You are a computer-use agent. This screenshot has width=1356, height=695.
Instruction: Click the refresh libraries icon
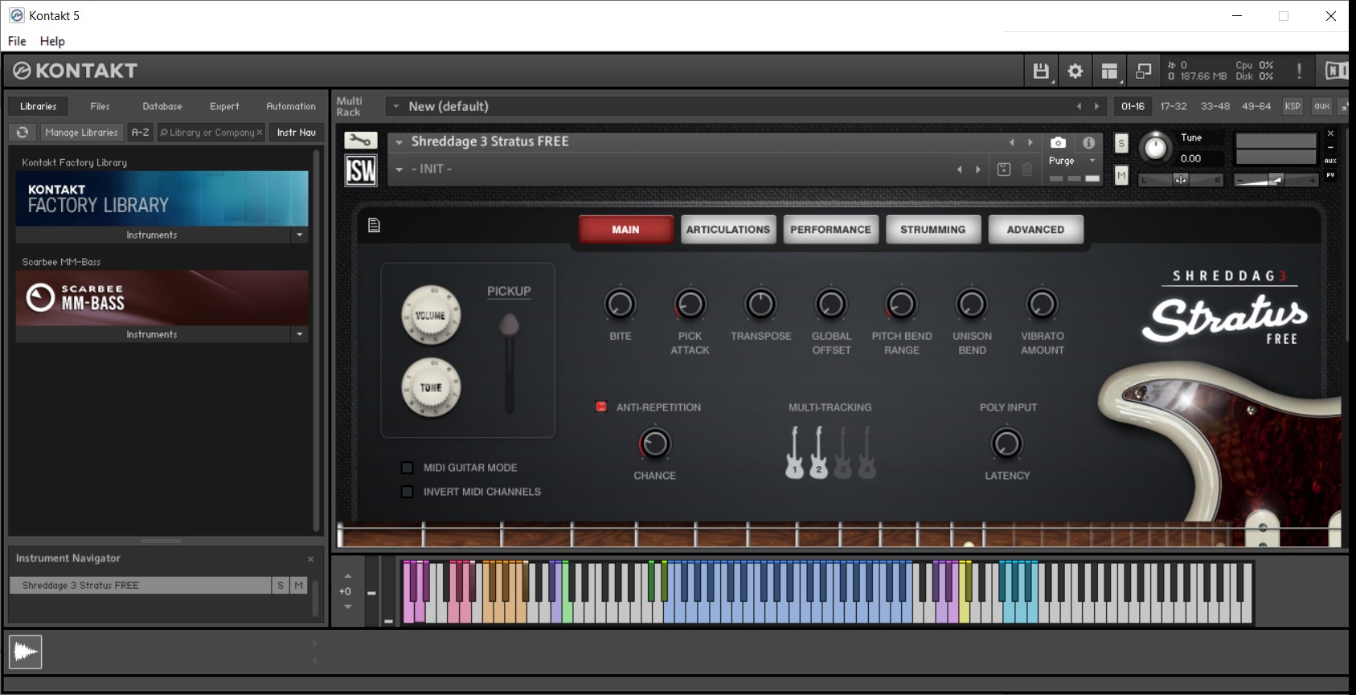23,133
